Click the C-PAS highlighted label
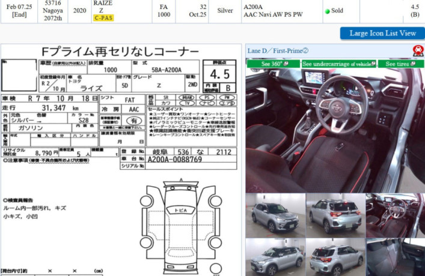The width and height of the screenshot is (425, 276). coord(103,18)
